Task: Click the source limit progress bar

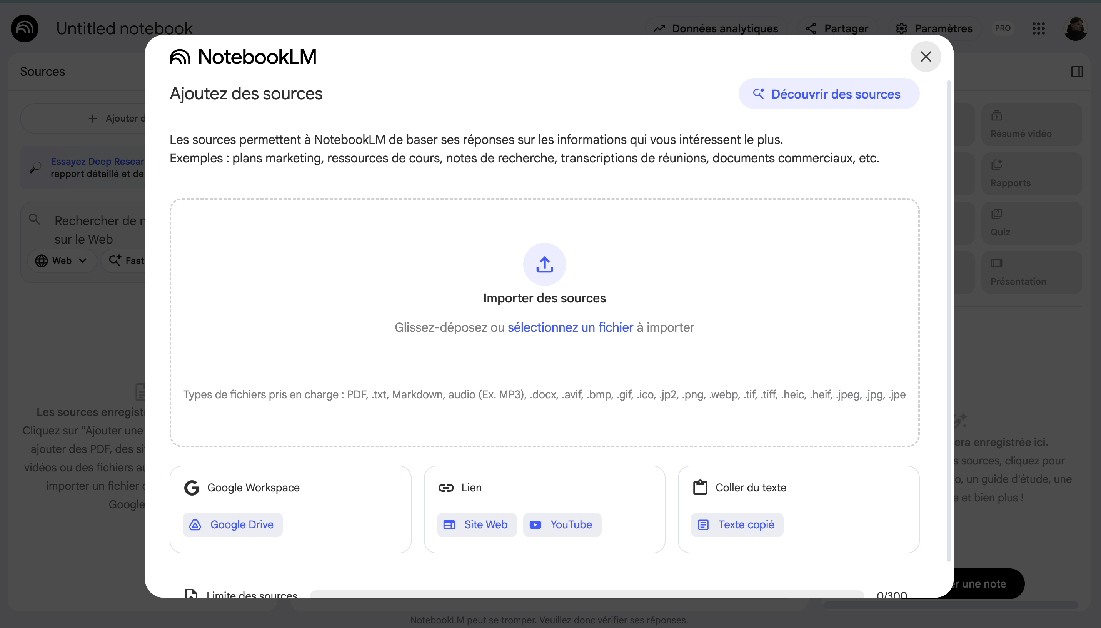Action: pos(586,593)
